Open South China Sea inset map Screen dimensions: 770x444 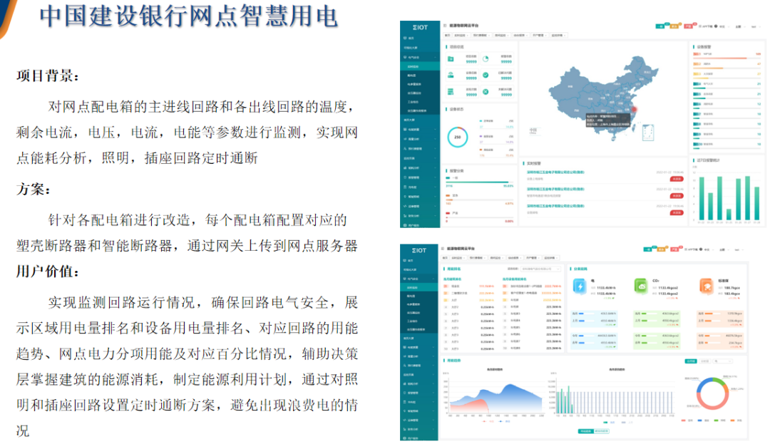point(648,133)
